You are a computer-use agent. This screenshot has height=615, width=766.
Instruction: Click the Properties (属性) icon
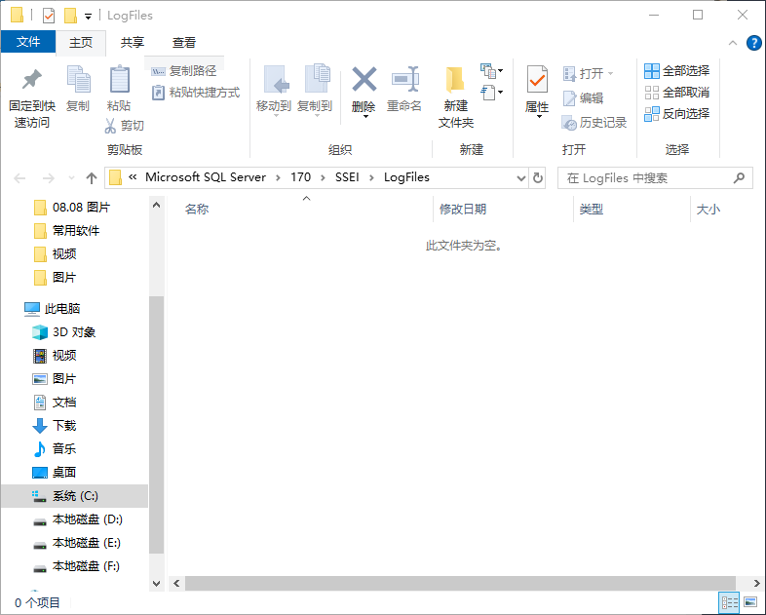click(537, 79)
